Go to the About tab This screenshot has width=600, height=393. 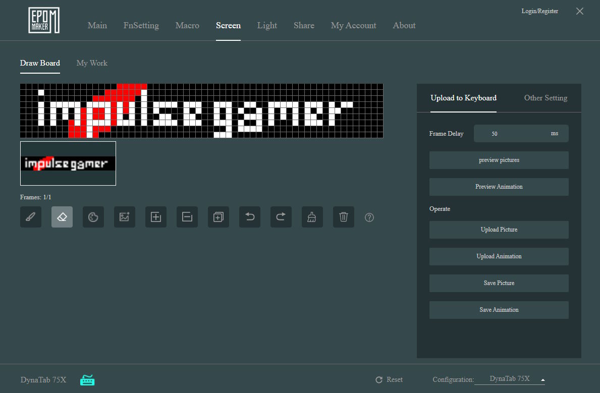pyautogui.click(x=404, y=25)
